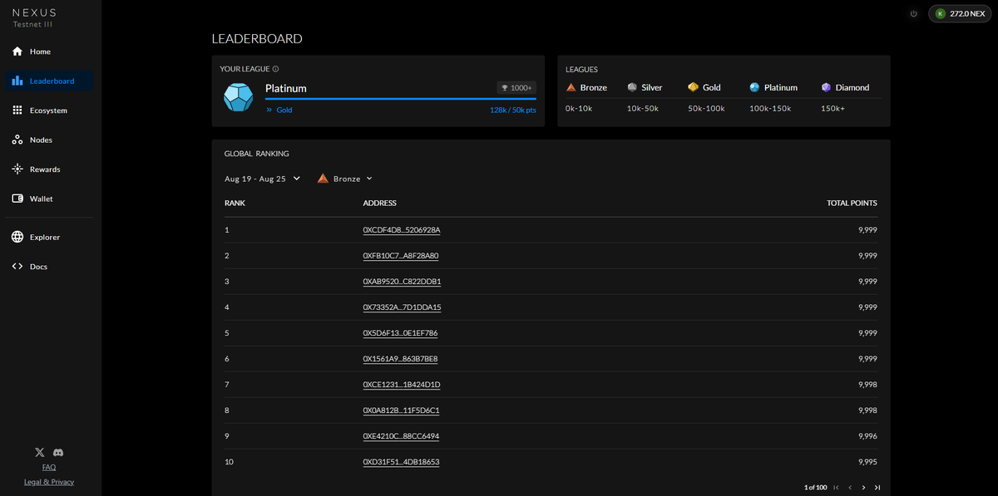This screenshot has height=496, width=998.
Task: Click the 9,996 points value
Action: (x=867, y=436)
